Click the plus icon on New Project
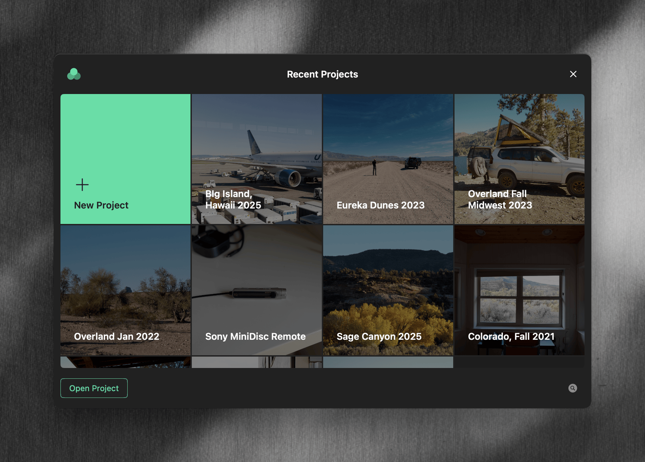Viewport: 645px width, 462px height. 82,185
